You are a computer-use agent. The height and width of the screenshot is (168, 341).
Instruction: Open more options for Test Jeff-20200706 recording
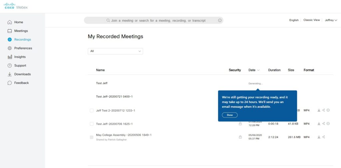tap(328, 123)
